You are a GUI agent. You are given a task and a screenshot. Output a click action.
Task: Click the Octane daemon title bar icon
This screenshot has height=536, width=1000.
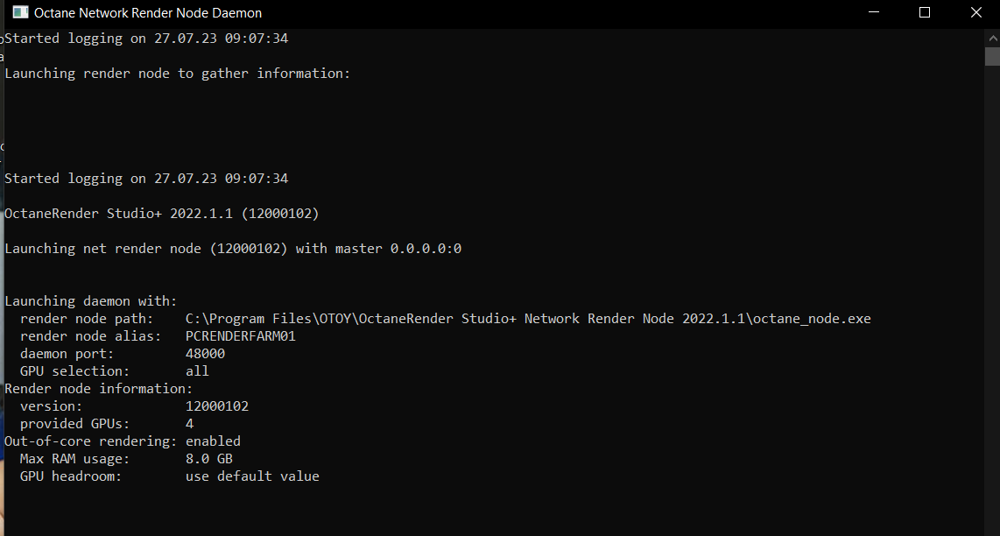tap(20, 13)
